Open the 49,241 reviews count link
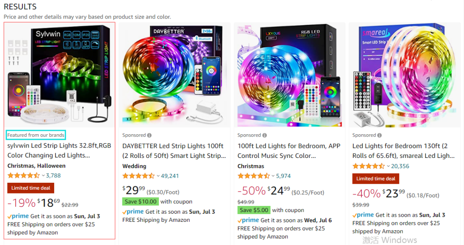This screenshot has width=464, height=245. pos(170,176)
